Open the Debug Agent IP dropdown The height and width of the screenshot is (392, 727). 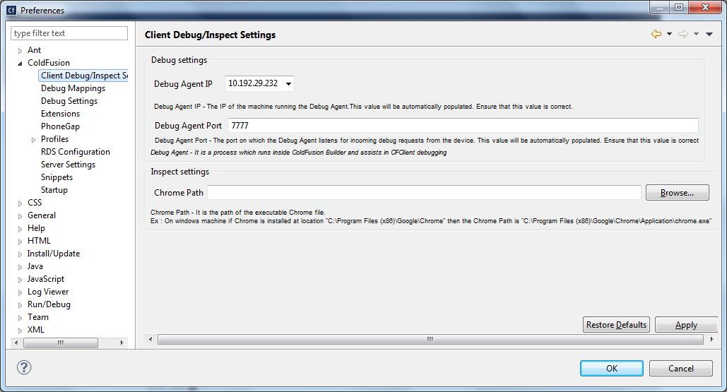click(x=288, y=84)
